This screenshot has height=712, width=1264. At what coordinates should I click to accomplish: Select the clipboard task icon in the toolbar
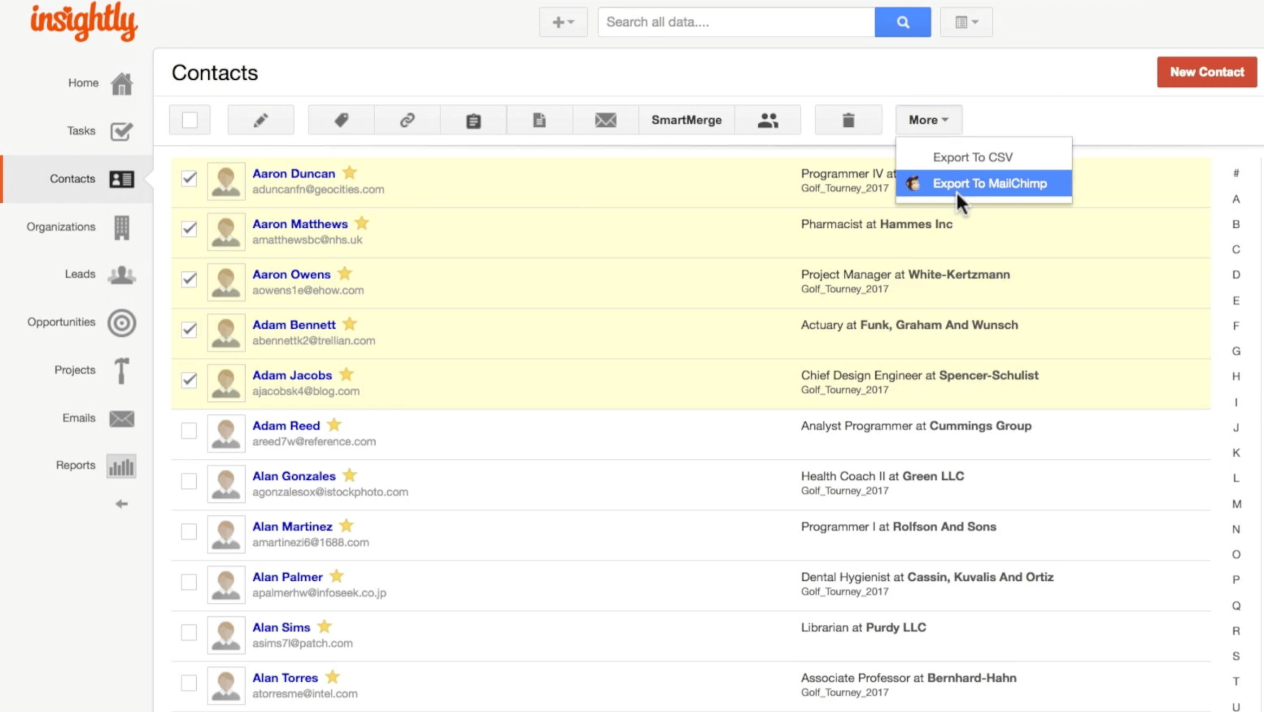(472, 119)
